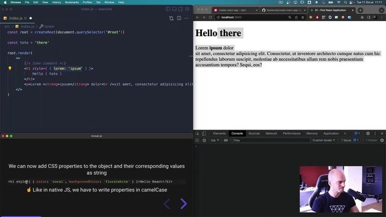Screen dimensions: 386x217
Task: Show the console sidebar in DevTools
Action: (197, 140)
